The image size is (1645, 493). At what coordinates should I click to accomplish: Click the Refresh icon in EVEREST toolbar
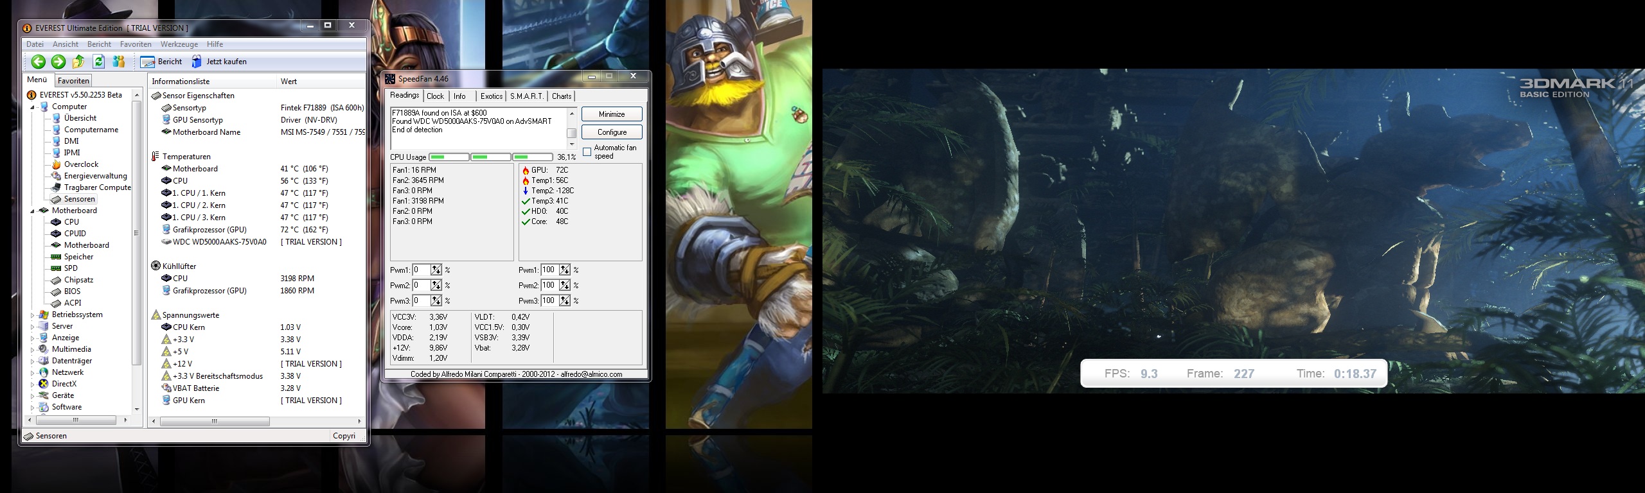(98, 62)
